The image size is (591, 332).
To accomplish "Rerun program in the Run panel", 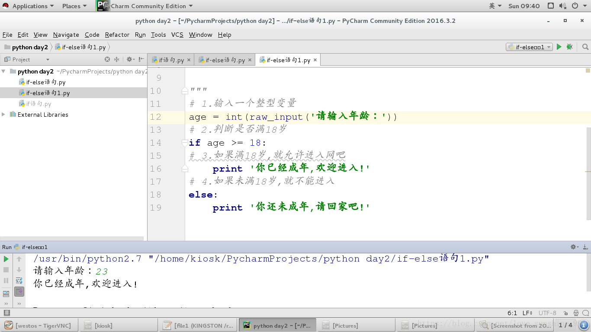I will tap(6, 259).
